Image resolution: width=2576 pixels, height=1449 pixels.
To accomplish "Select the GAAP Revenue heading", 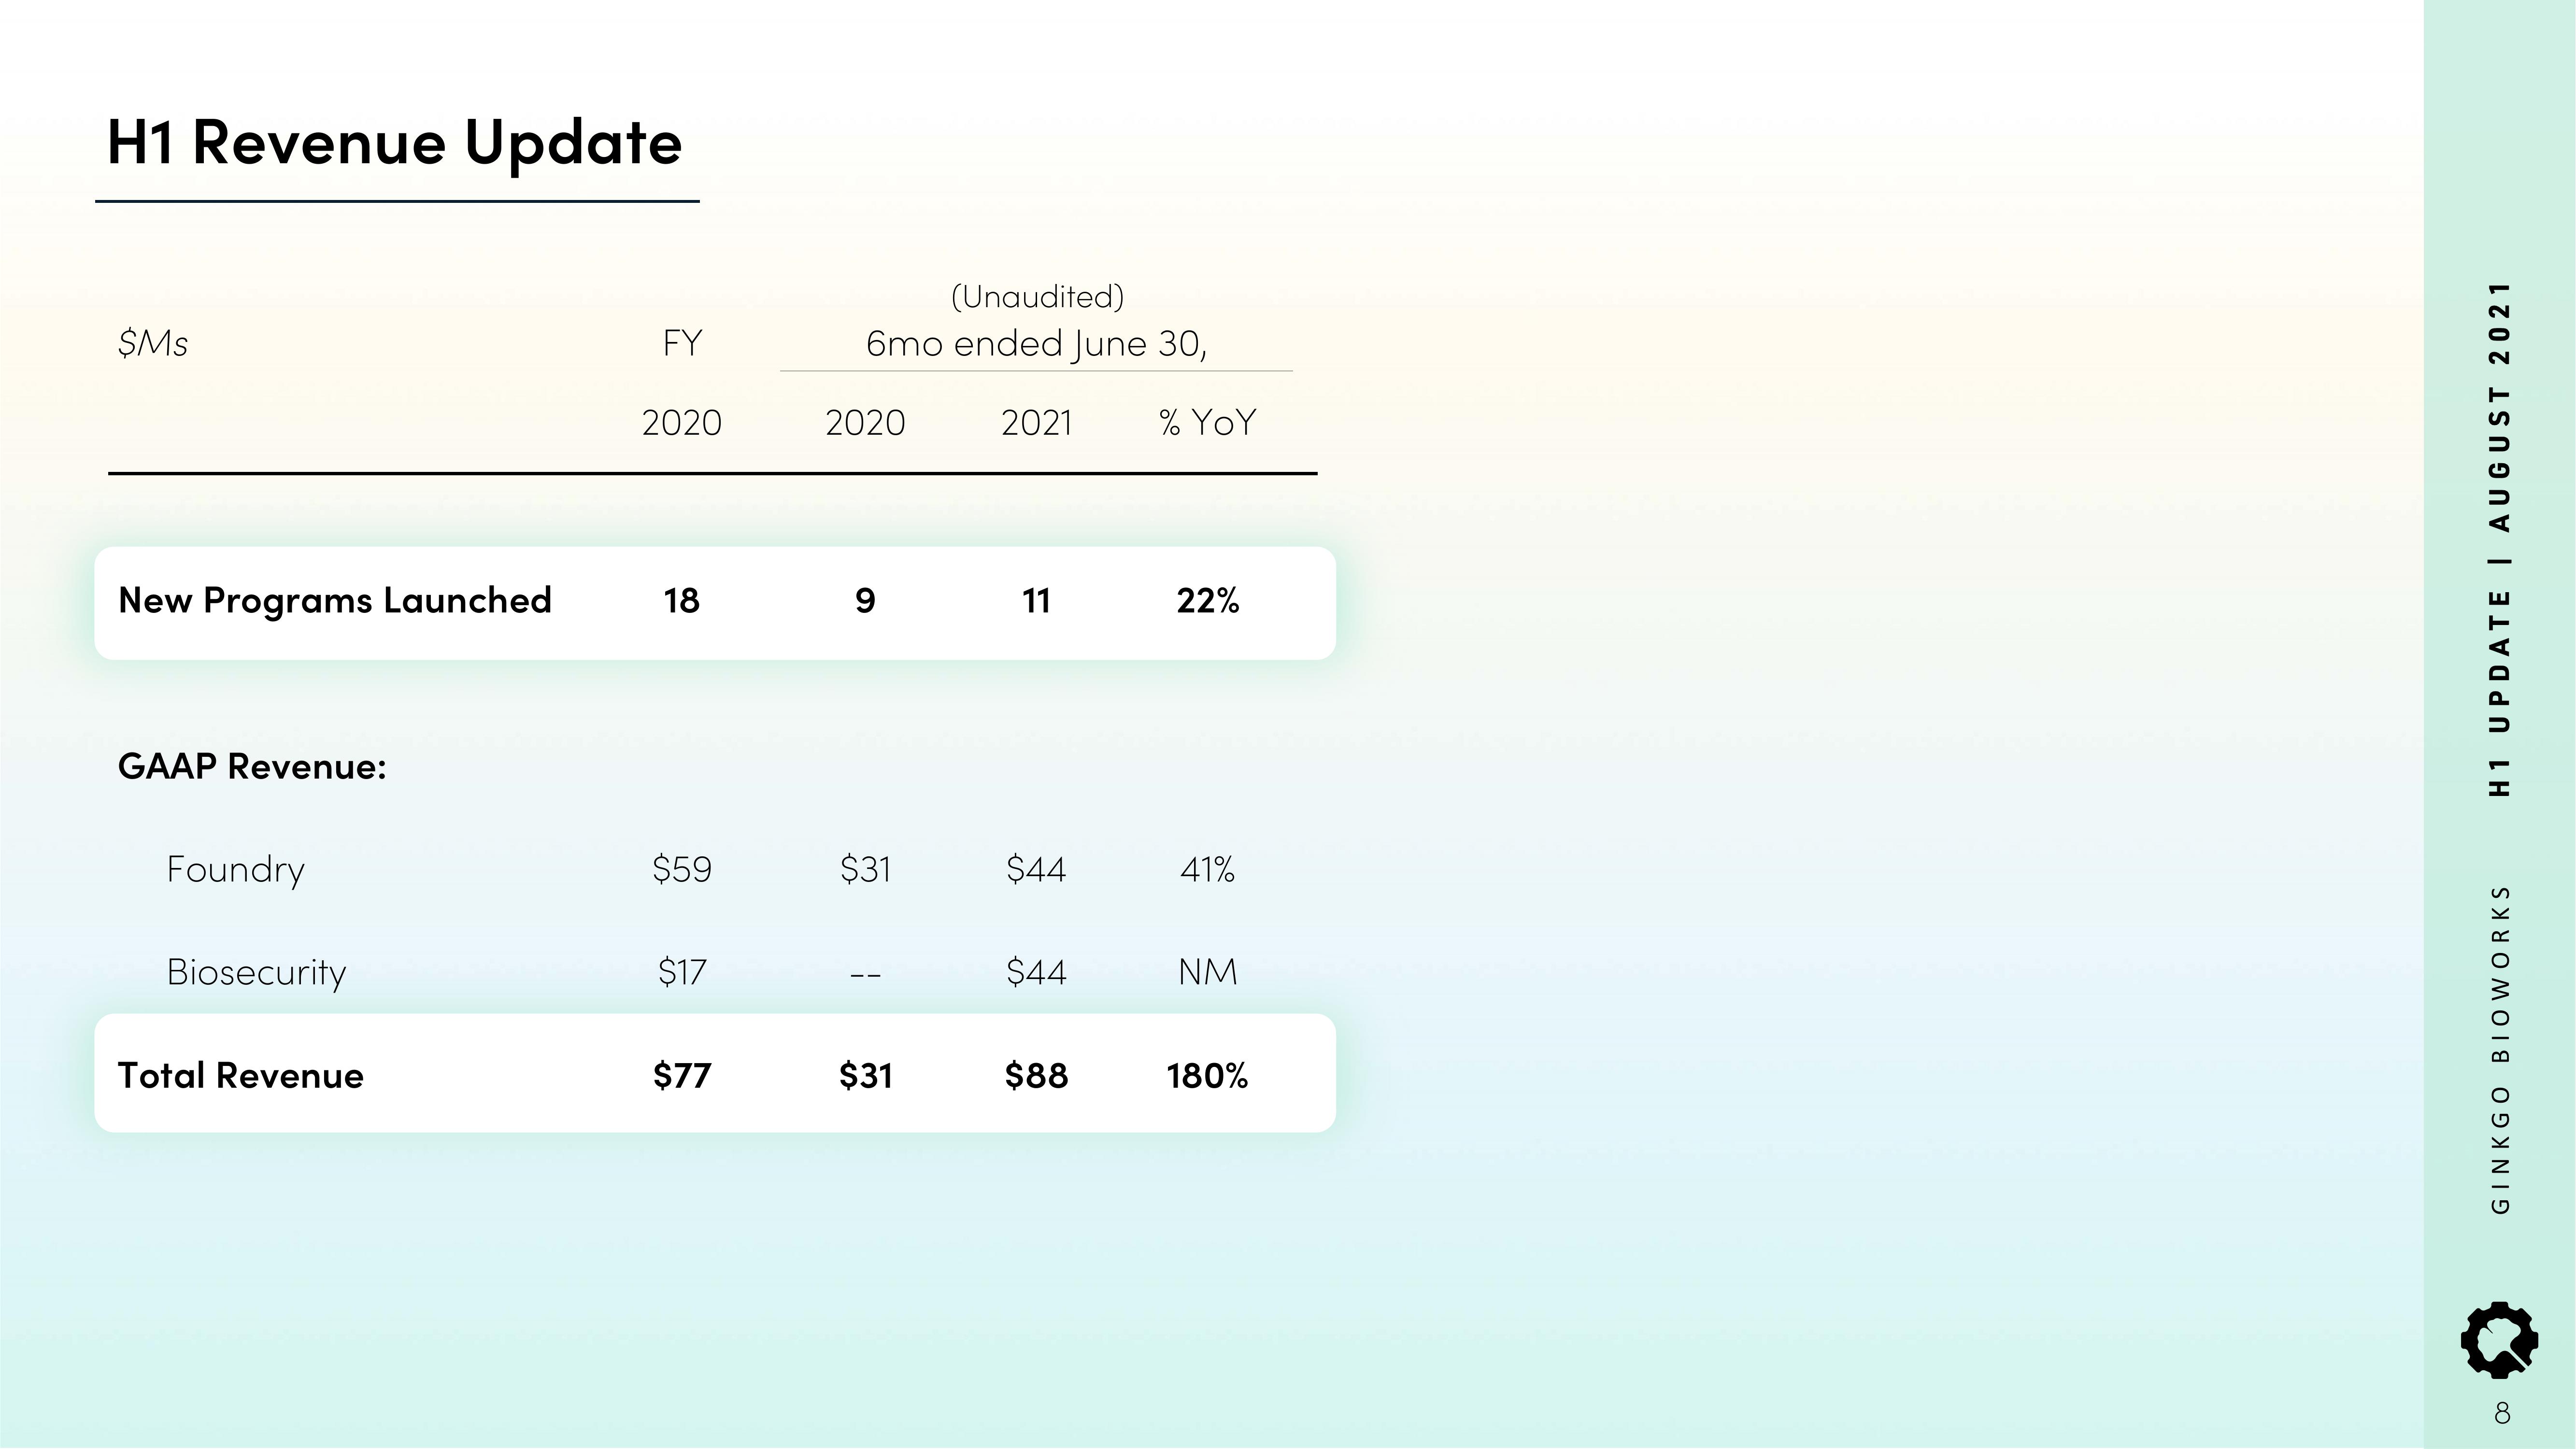I will click(x=252, y=767).
